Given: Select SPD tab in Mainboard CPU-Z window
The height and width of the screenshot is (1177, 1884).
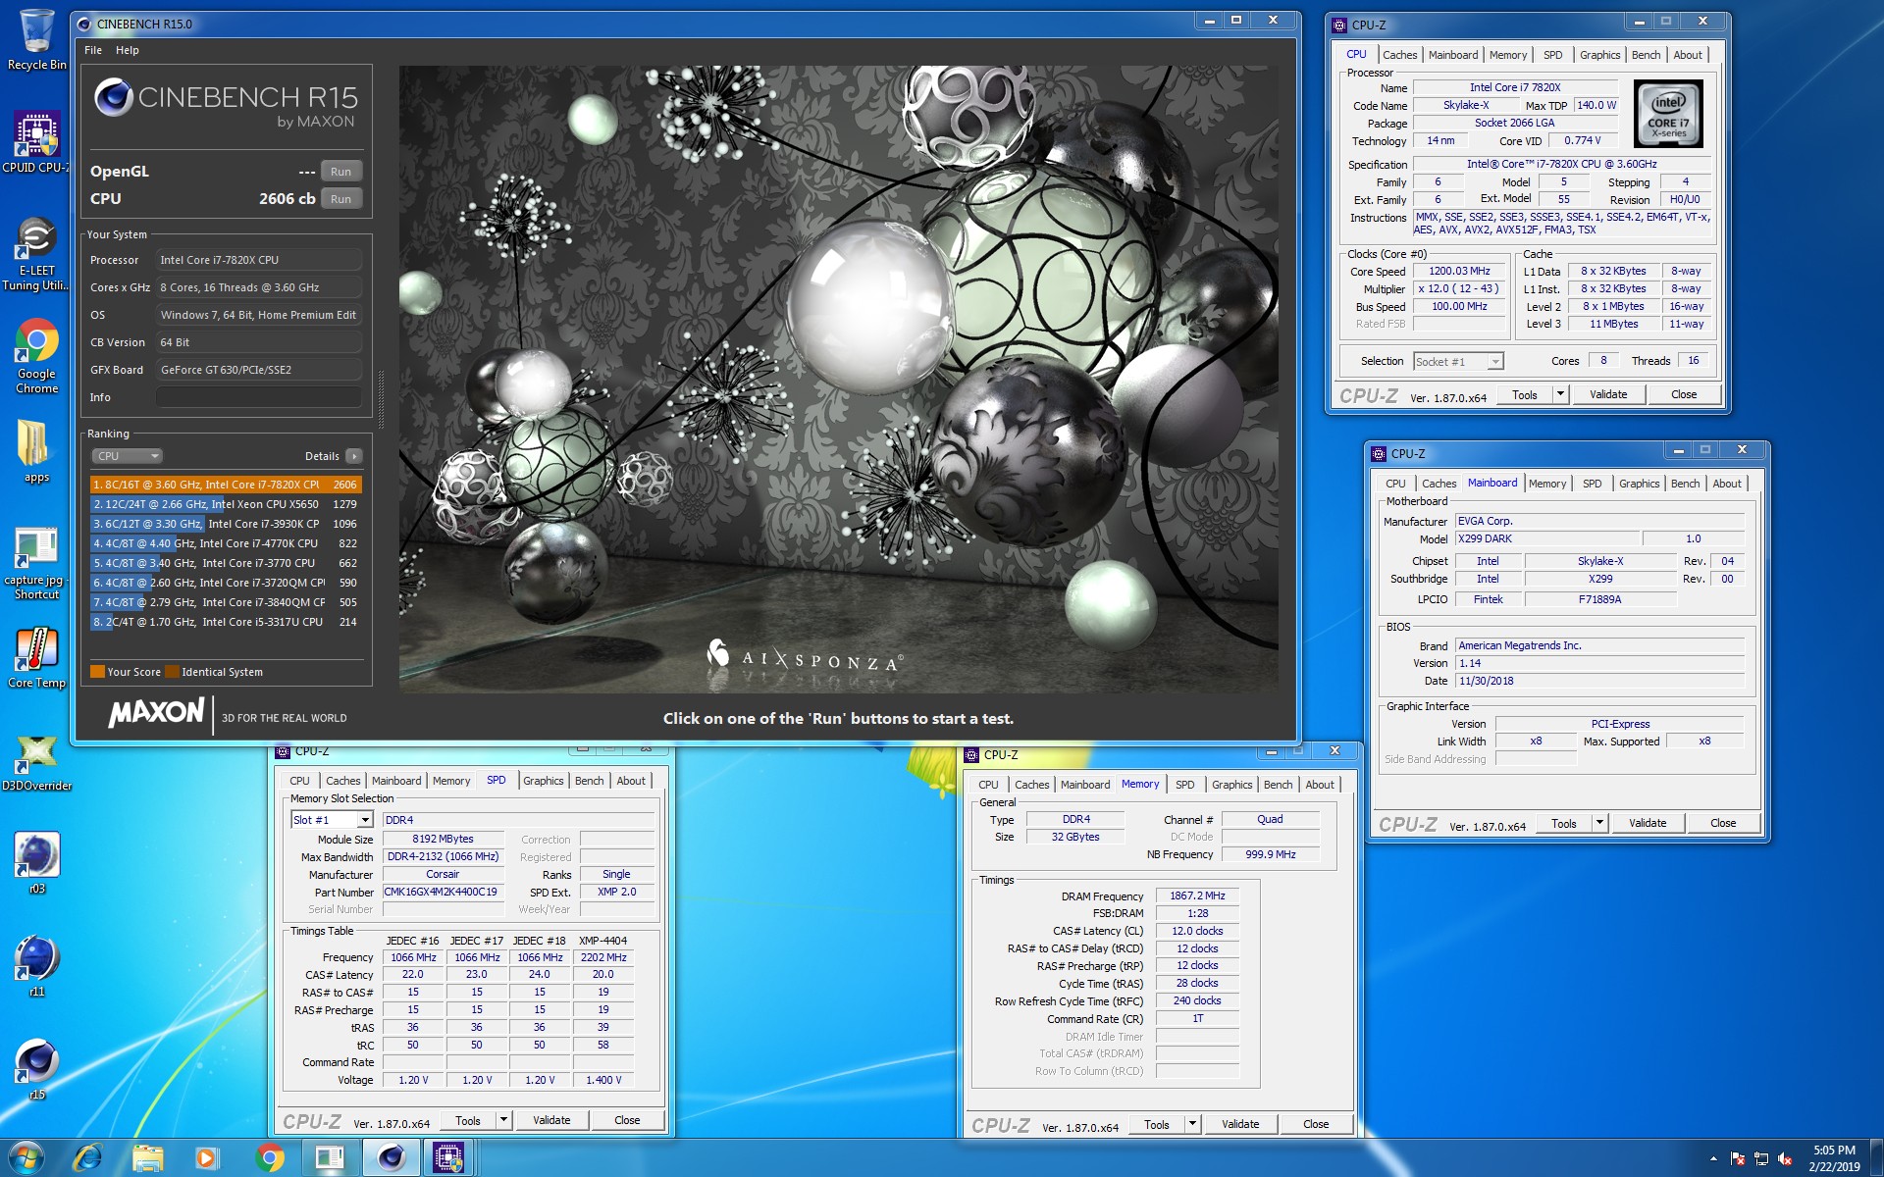Looking at the screenshot, I should [x=1592, y=484].
